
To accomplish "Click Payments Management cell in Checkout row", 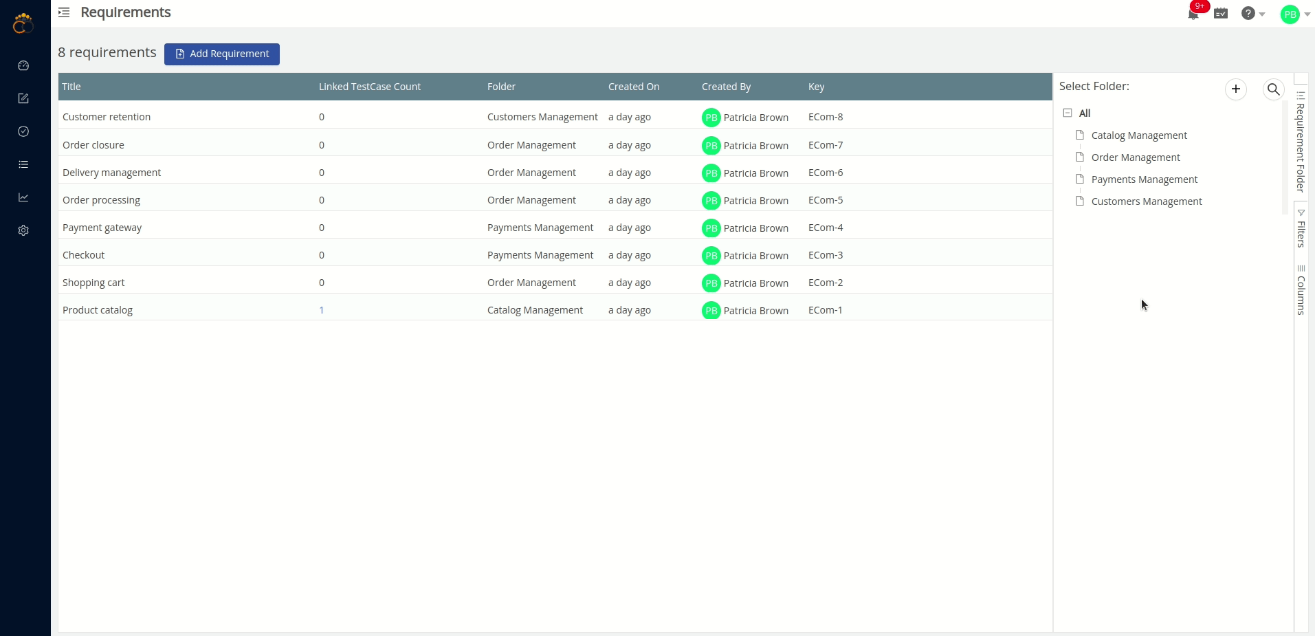I will pos(540,255).
